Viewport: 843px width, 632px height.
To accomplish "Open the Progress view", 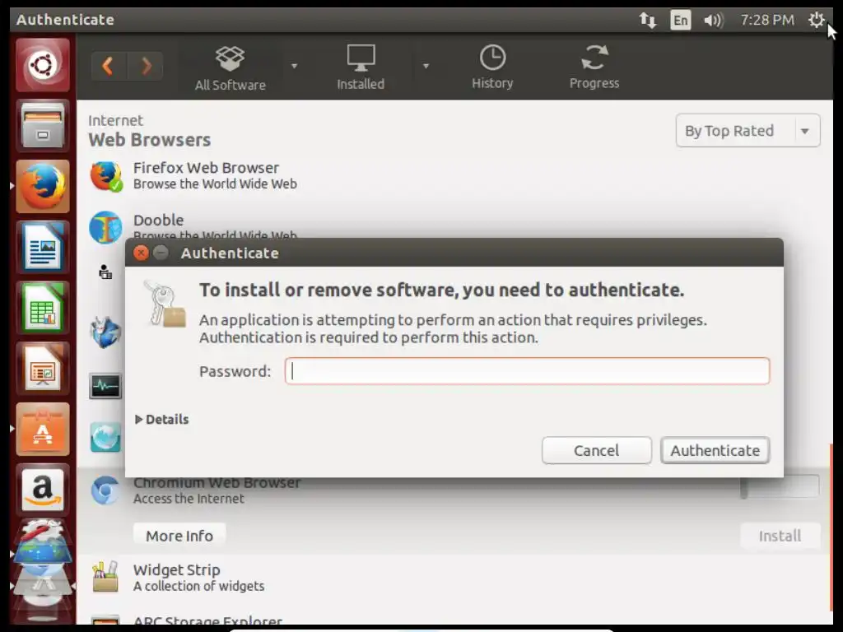I will (x=594, y=67).
